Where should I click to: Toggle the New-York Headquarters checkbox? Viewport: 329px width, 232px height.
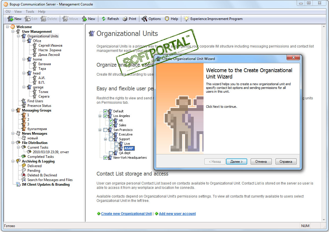tap(105, 158)
